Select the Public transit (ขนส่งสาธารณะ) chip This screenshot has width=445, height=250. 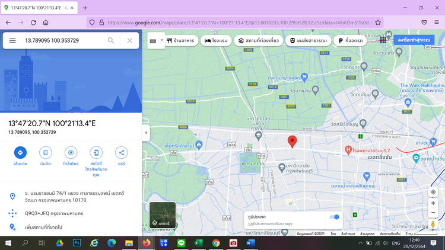308,40
